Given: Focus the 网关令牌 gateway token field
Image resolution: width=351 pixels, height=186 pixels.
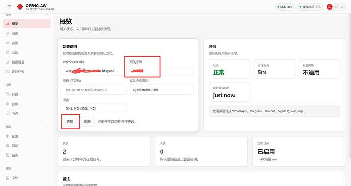Looking at the screenshot, I should coord(161,71).
